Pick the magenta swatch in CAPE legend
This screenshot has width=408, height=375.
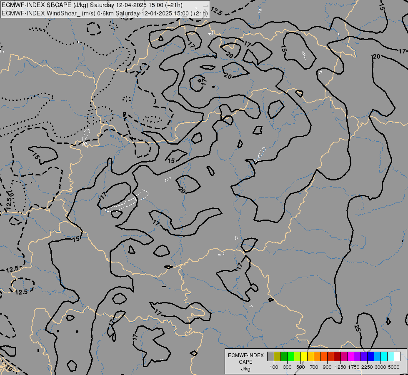(351, 357)
